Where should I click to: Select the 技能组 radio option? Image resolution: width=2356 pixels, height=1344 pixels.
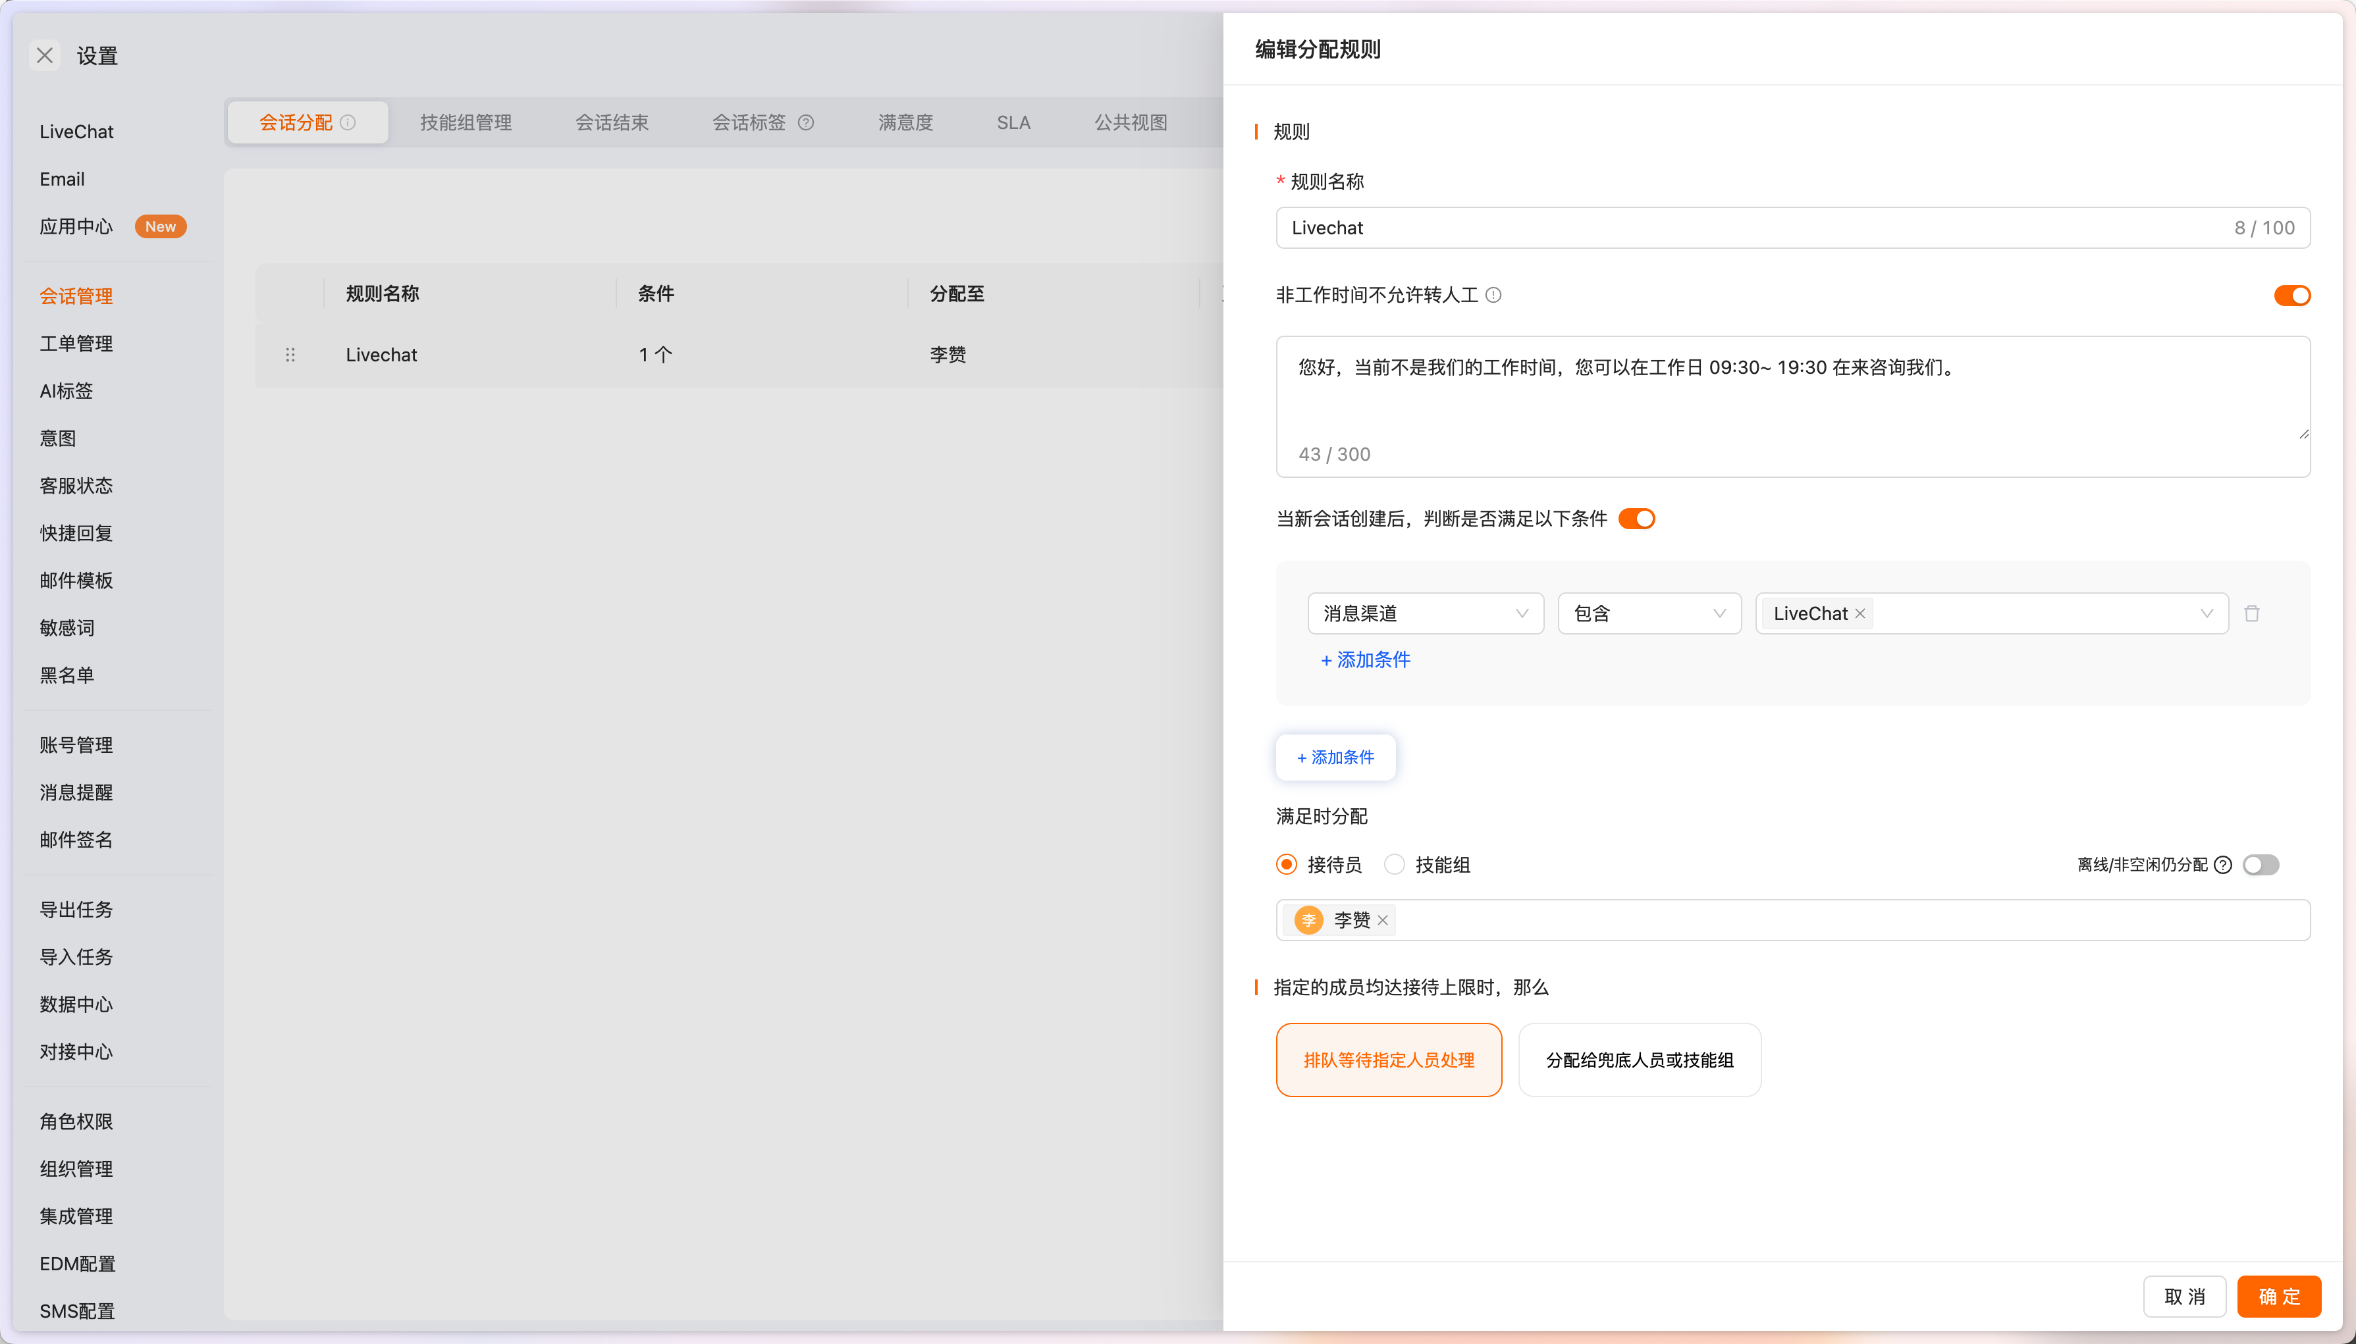tap(1395, 864)
